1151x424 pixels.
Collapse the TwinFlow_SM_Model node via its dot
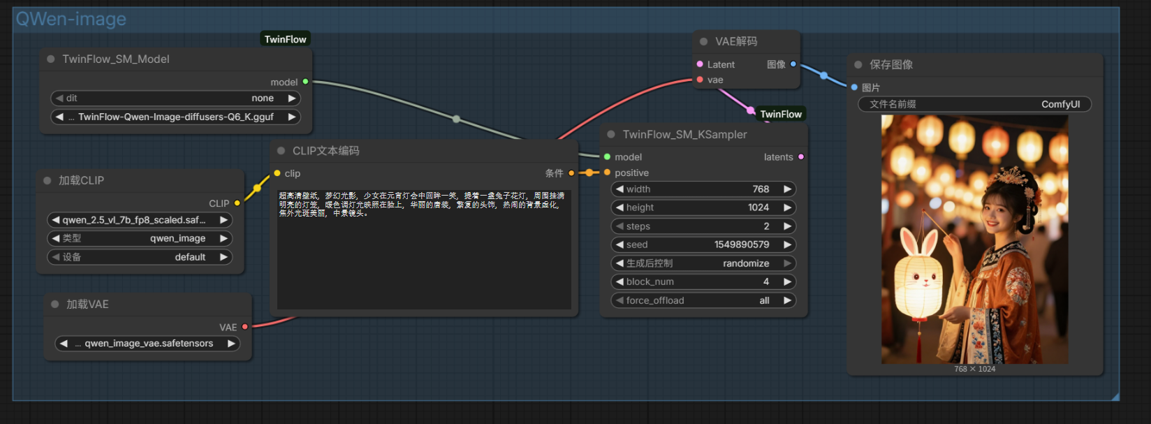coord(51,59)
